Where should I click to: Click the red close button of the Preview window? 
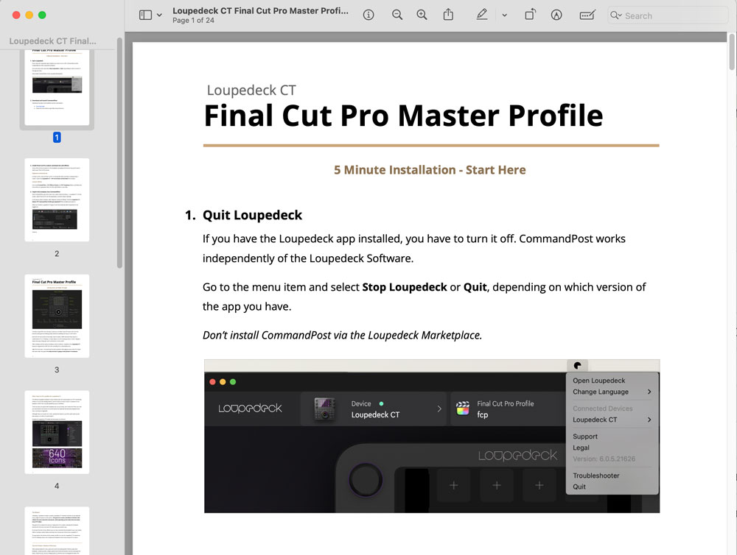click(x=16, y=15)
